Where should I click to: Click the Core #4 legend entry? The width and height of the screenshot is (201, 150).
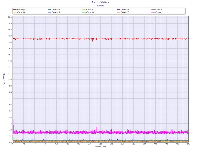coord(88,12)
